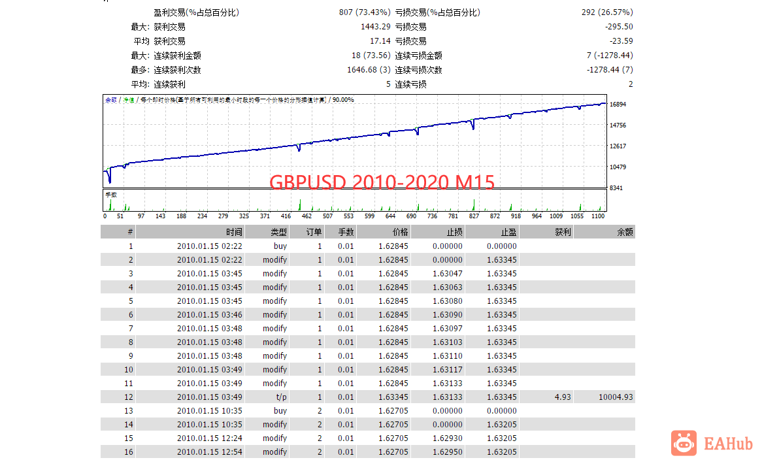Screen dimensions: 762x460
Task: Click the balance value 10004.93
Action: point(616,397)
